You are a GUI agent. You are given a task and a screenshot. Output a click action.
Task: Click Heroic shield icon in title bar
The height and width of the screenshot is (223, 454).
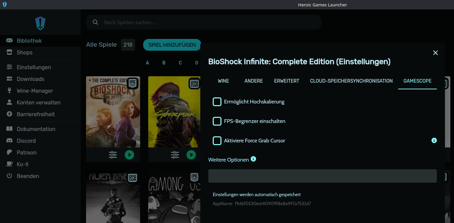click(5, 5)
